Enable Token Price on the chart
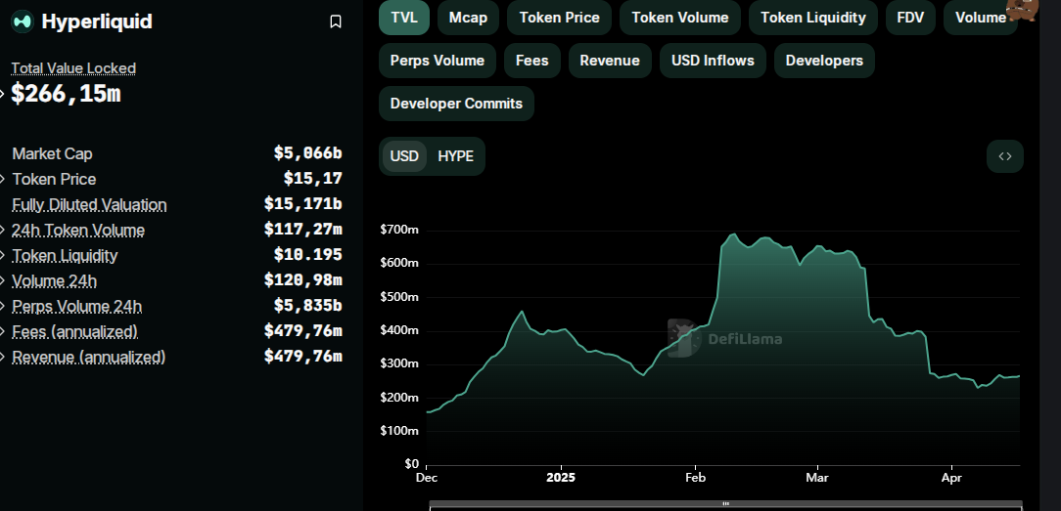Image resolution: width=1061 pixels, height=511 pixels. click(x=559, y=18)
